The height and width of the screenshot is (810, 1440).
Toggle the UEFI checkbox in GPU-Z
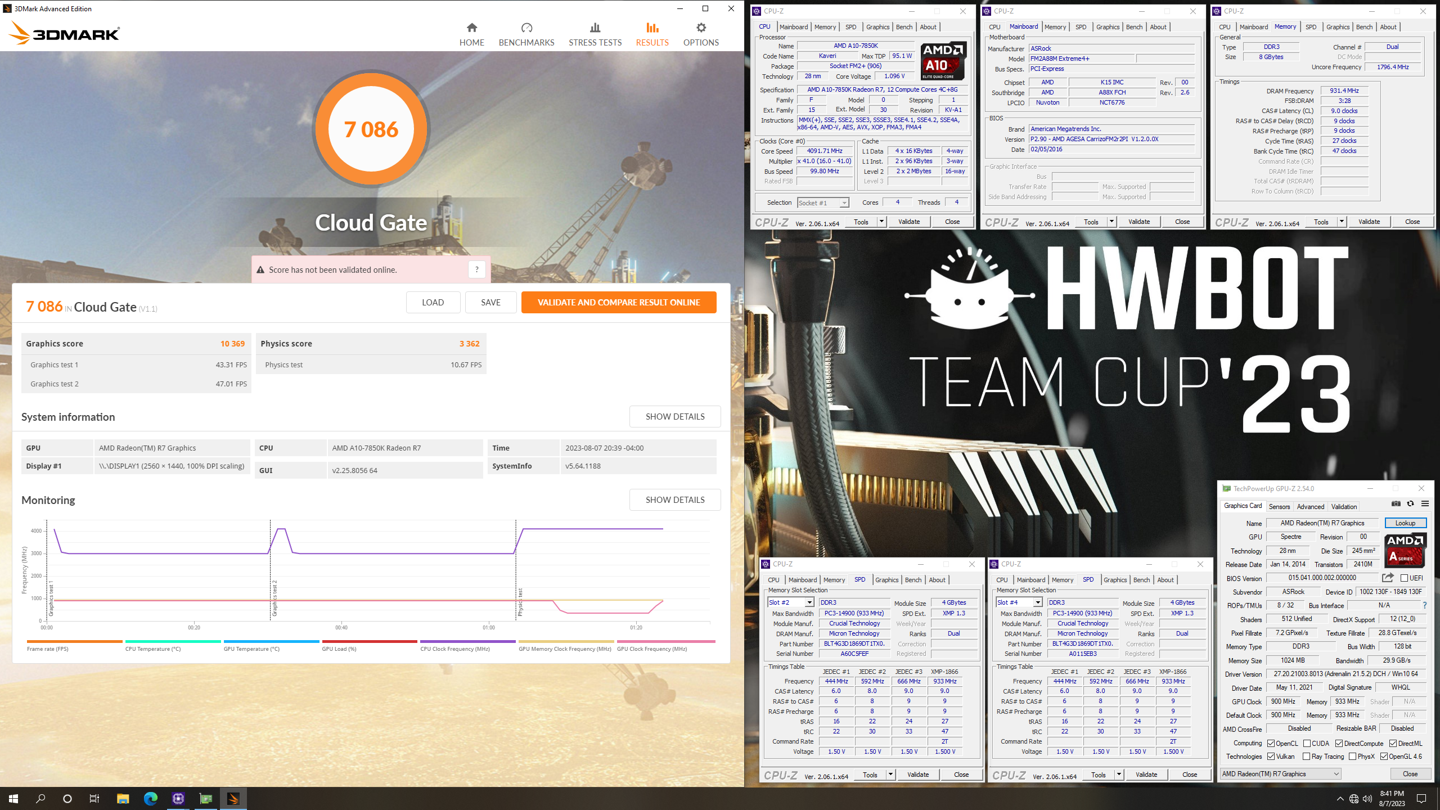click(1404, 578)
